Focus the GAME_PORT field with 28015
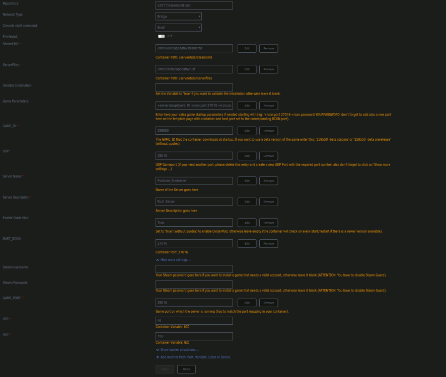This screenshot has width=446, height=377. (x=194, y=303)
